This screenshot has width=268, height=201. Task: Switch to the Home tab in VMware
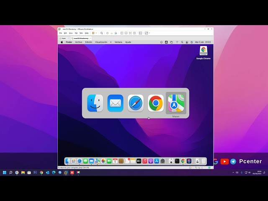(x=64, y=38)
